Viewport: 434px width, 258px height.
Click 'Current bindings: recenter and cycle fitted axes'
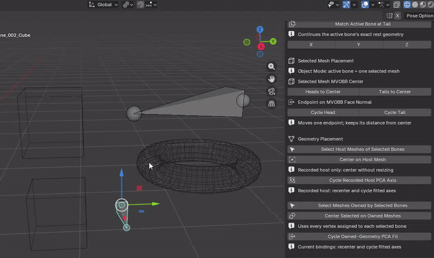click(x=349, y=247)
